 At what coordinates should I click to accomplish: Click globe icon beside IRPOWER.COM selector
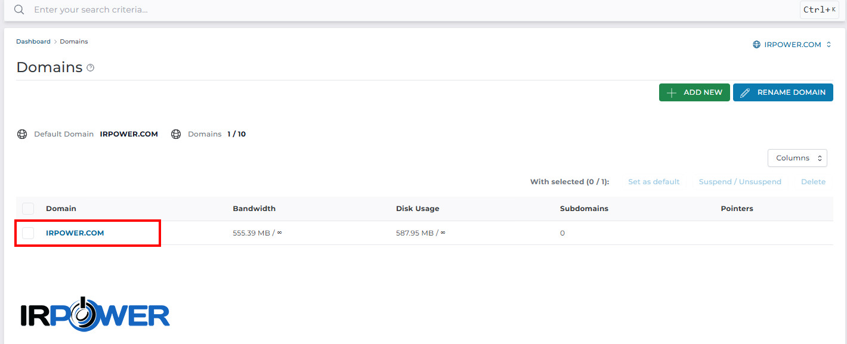(x=757, y=45)
